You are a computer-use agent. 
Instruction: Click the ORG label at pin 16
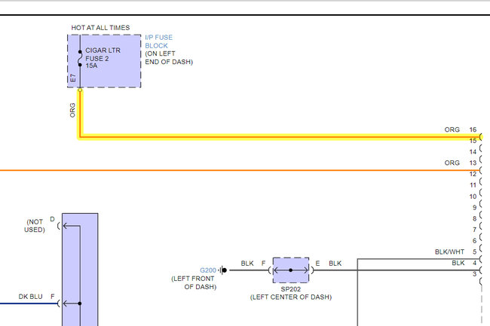(x=452, y=129)
